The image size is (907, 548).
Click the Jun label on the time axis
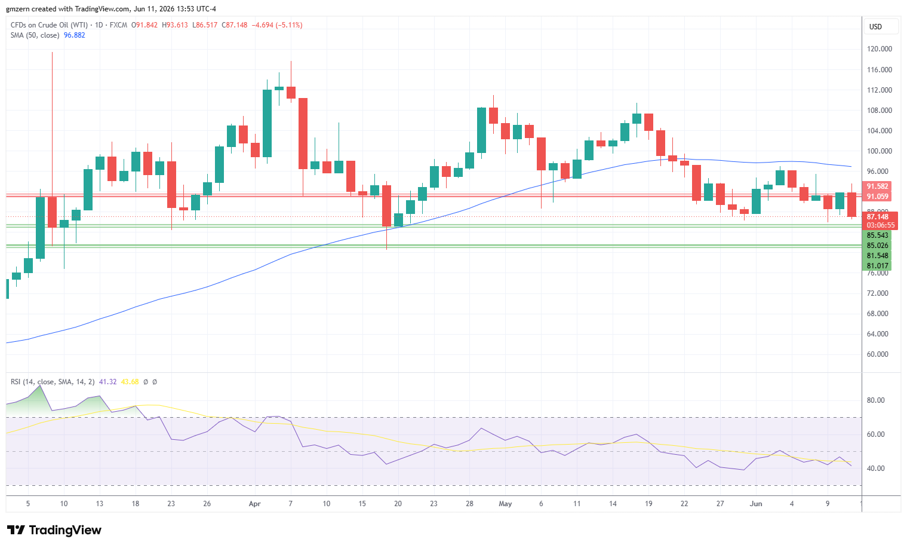[756, 504]
